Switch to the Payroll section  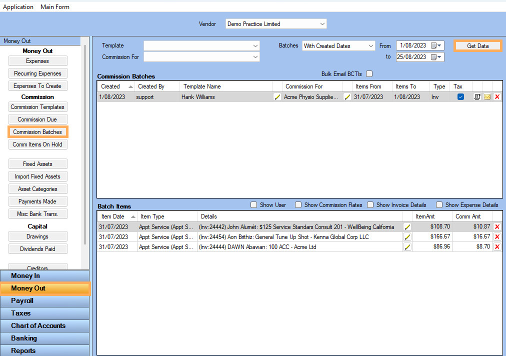pos(44,300)
